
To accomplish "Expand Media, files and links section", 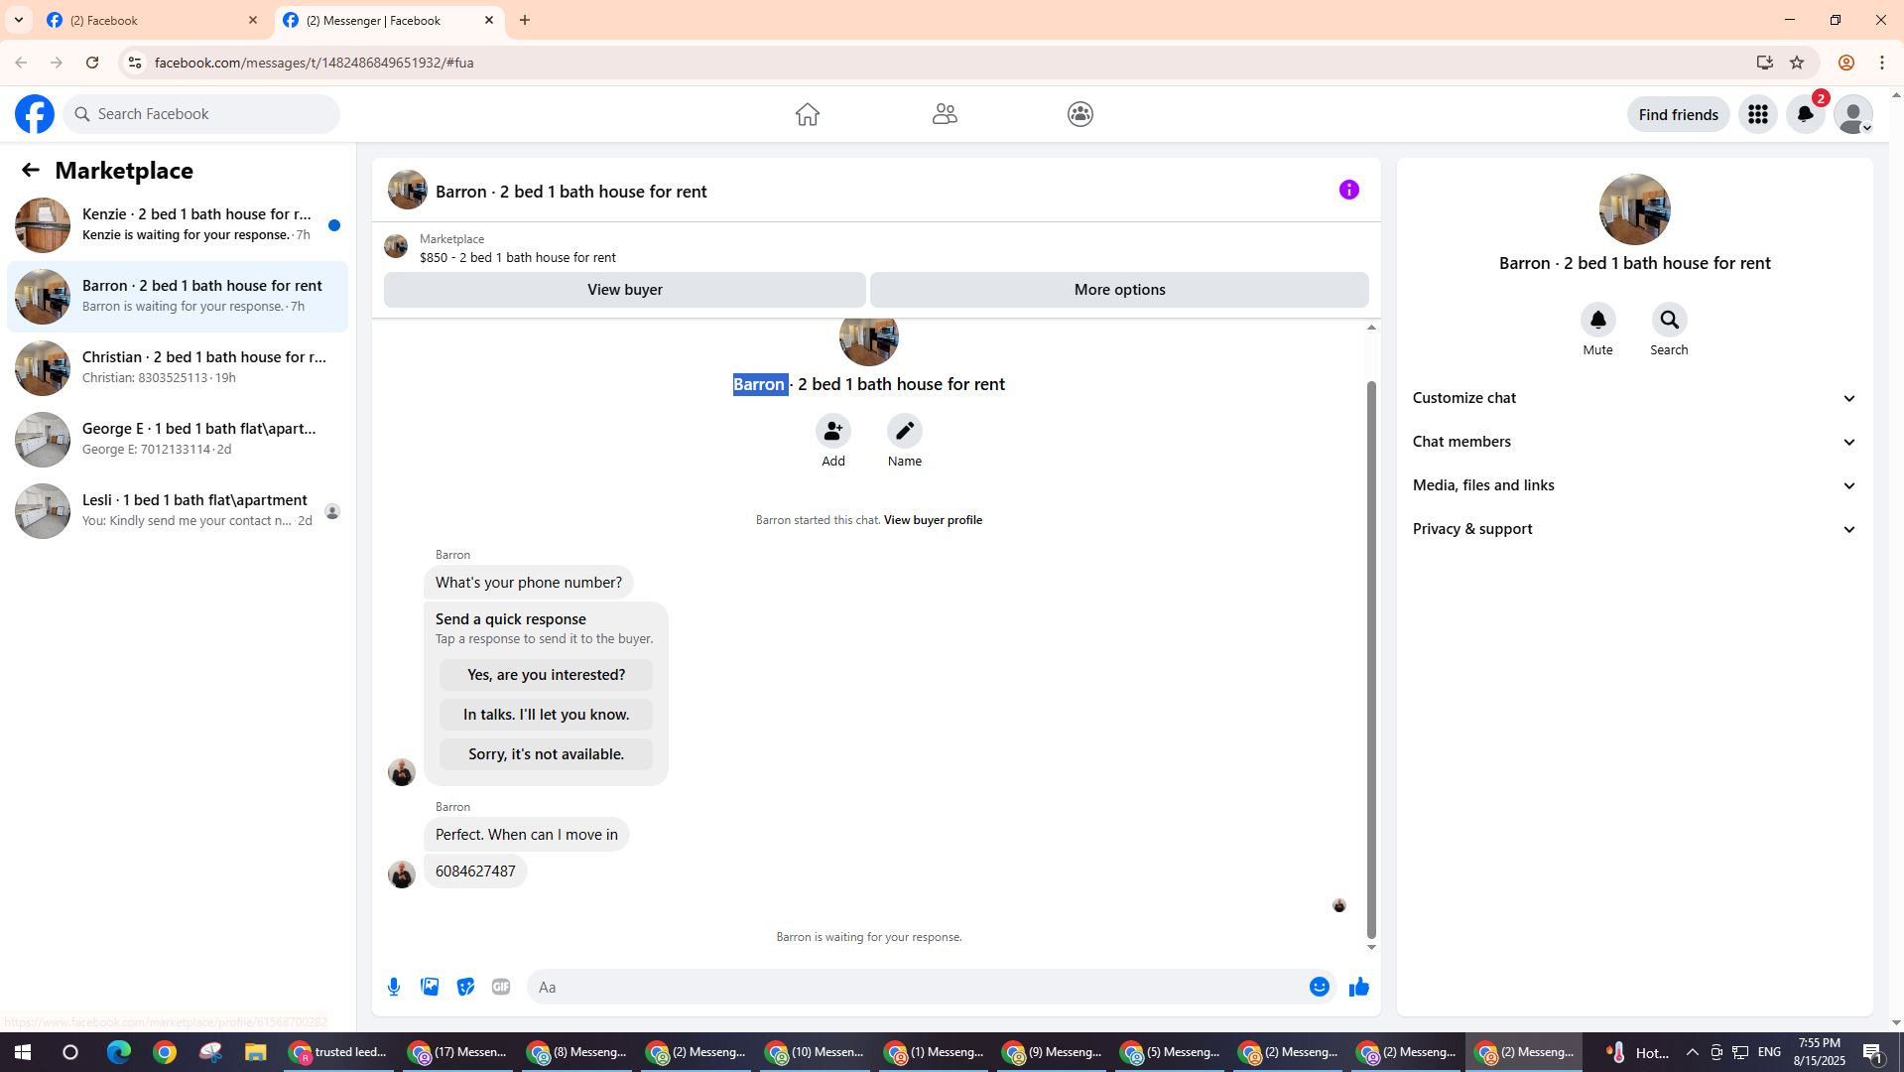I will pos(1634,485).
